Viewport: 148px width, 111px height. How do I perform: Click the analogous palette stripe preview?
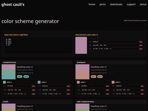[82, 72]
